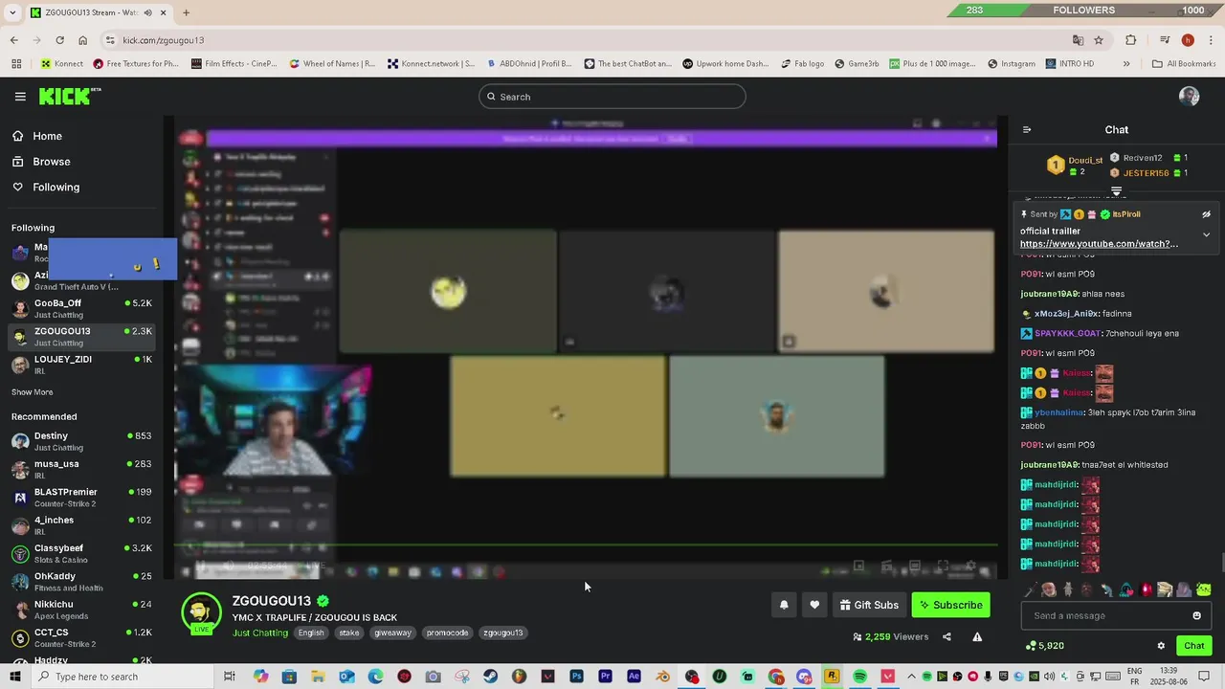
Task: Open the apps grid in bookmarks bar
Action: (x=16, y=64)
